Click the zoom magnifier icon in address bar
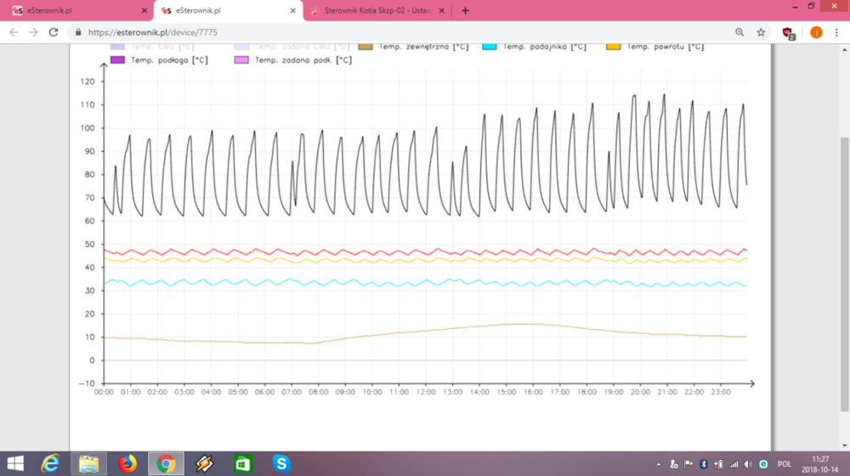The height and width of the screenshot is (476, 850). [x=739, y=32]
